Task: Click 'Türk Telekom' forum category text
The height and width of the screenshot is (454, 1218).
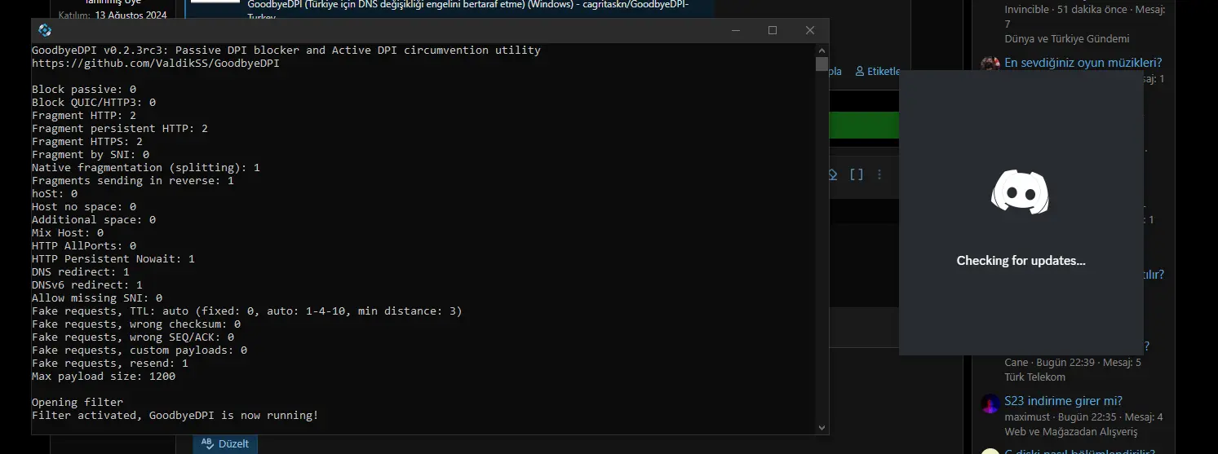Action: point(1034,377)
